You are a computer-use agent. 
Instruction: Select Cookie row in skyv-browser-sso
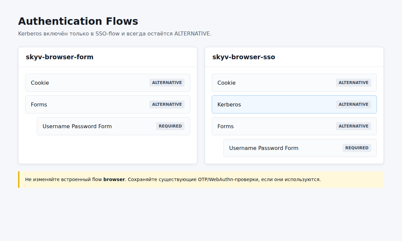click(x=294, y=83)
